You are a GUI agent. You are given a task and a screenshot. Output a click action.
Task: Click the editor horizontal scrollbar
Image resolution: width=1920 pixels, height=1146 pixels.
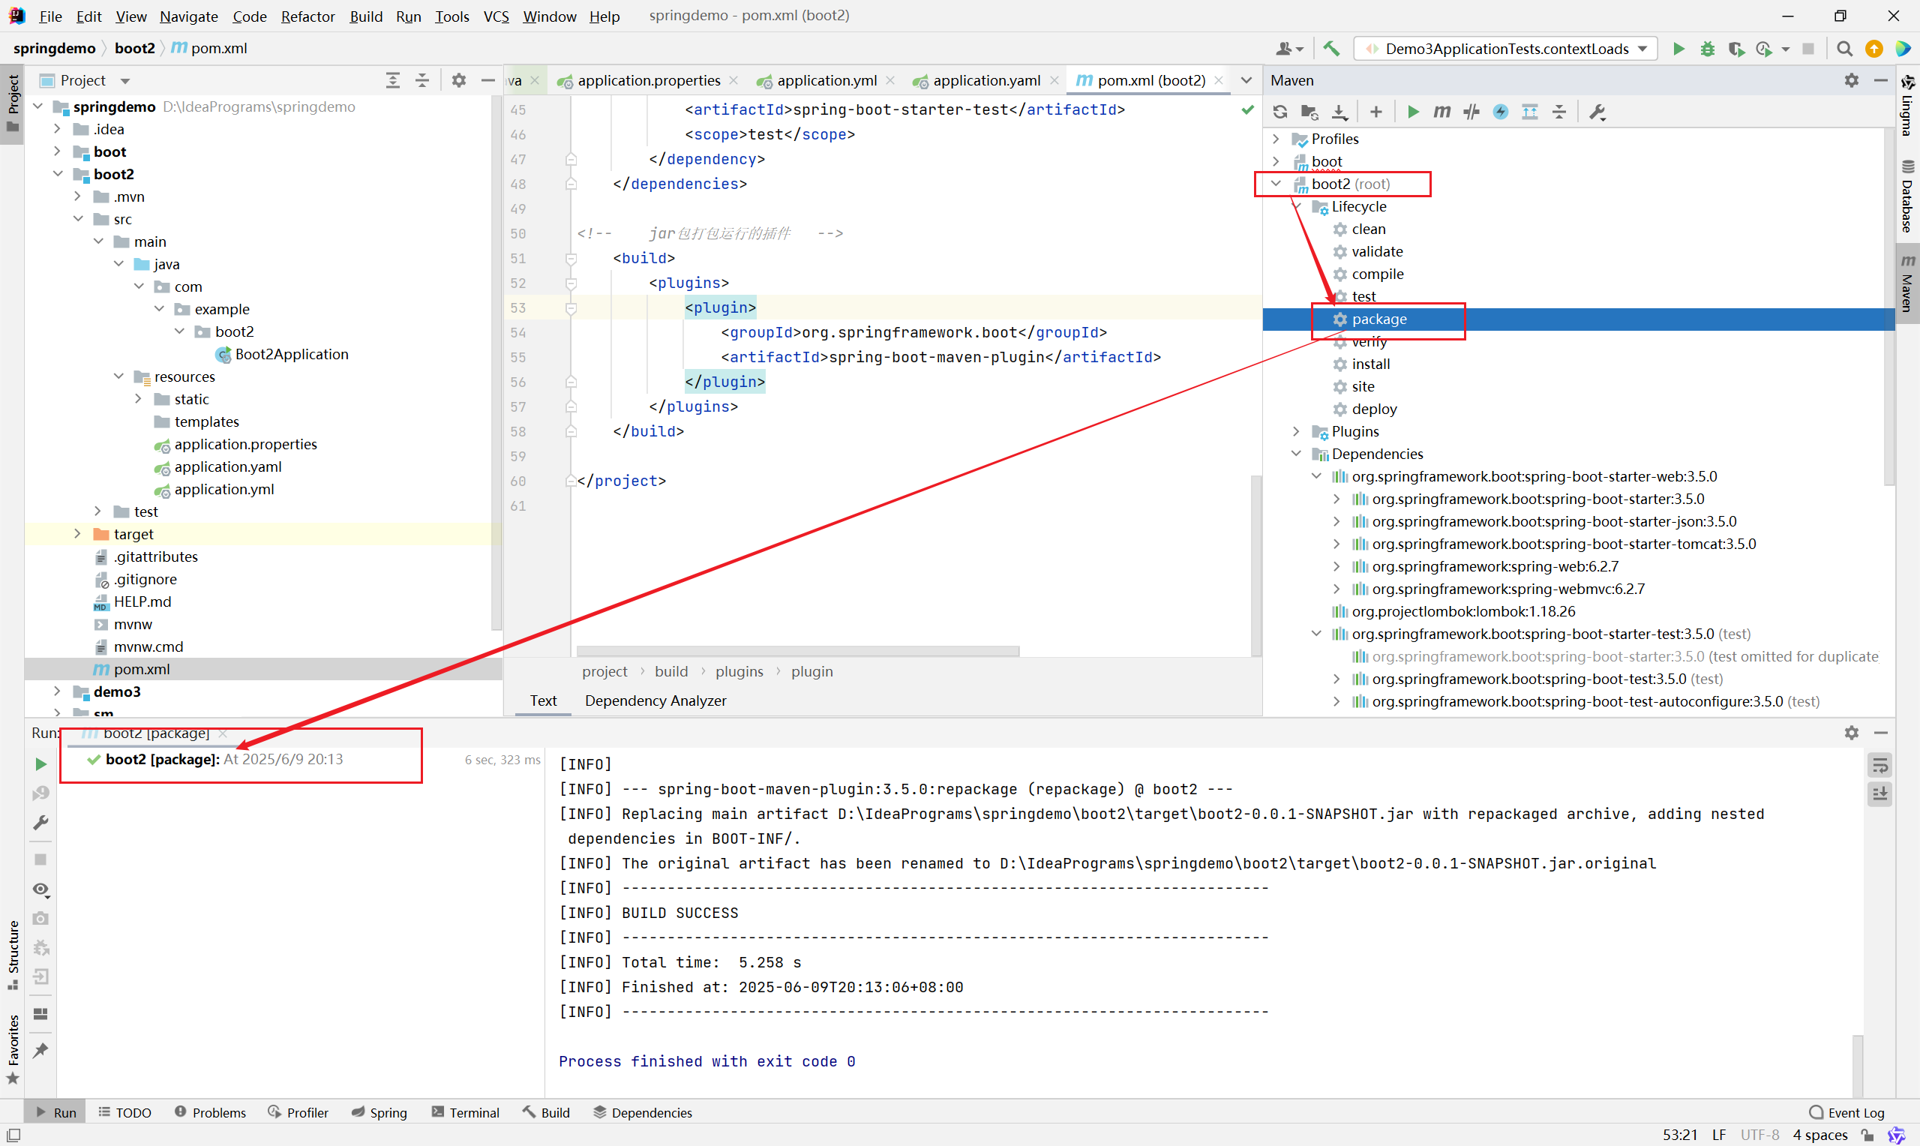point(796,651)
